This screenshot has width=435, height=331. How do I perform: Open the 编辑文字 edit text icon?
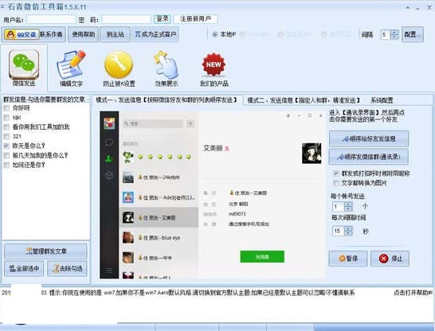71,68
